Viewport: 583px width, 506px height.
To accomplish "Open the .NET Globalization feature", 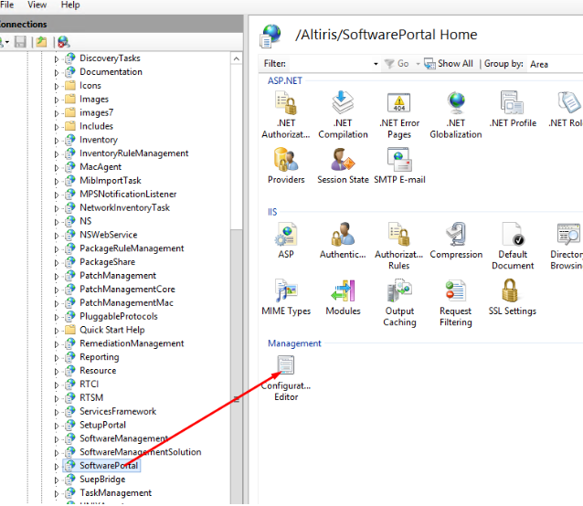I will [x=455, y=104].
